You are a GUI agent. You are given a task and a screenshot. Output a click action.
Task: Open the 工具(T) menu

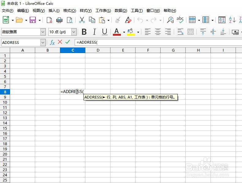137,11
